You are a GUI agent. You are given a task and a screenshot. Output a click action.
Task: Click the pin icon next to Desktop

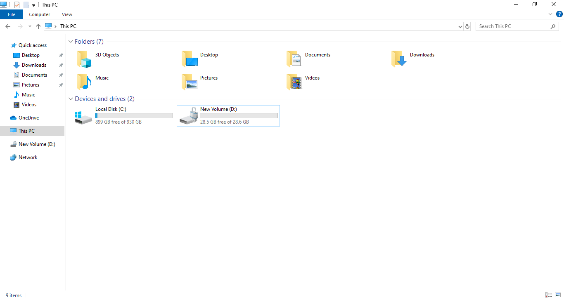click(61, 55)
